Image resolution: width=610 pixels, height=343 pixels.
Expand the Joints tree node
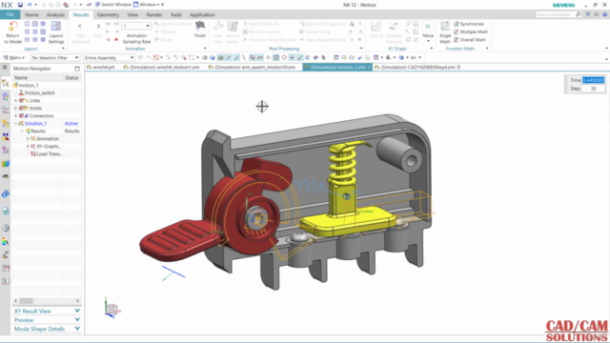pos(16,108)
